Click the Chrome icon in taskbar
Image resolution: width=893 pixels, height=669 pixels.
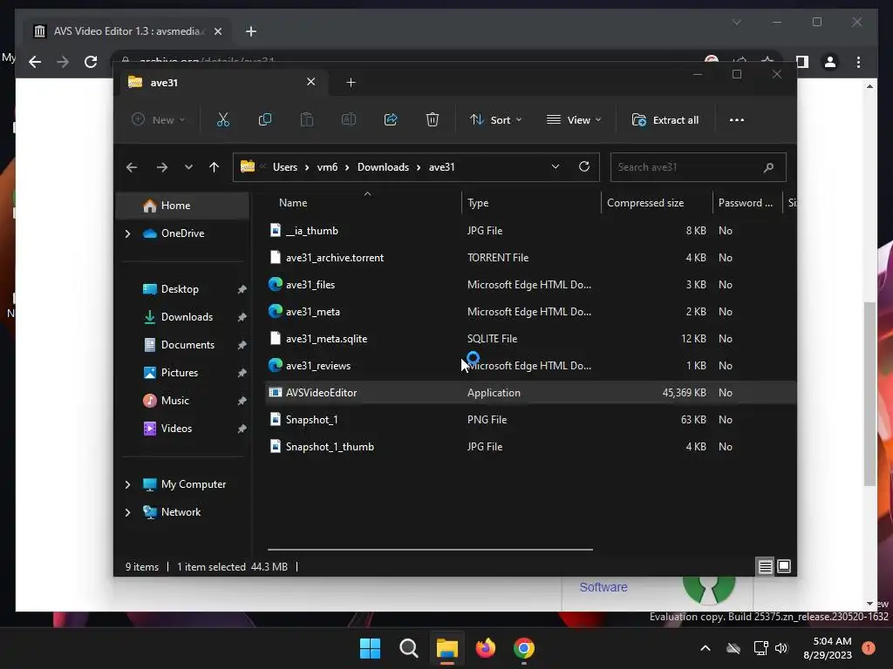[x=524, y=648]
